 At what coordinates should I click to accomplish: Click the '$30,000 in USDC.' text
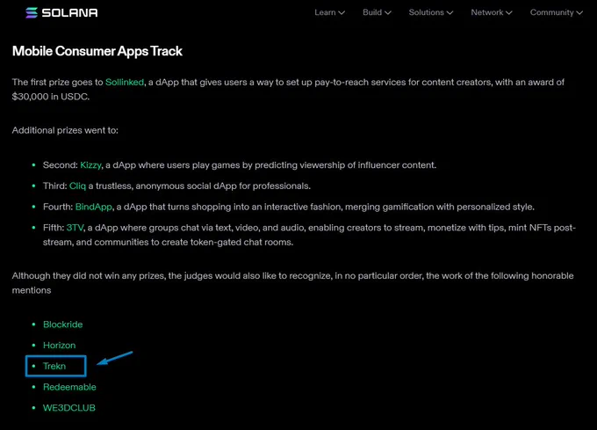[51, 97]
